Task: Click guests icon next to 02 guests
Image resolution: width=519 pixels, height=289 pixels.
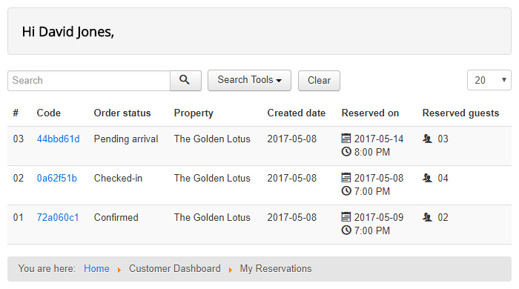Action: (x=427, y=217)
